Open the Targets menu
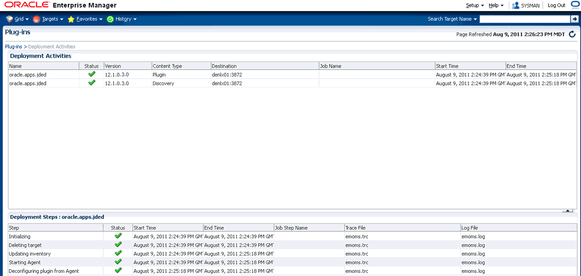Viewport: 581px width, 276px height. [52, 19]
